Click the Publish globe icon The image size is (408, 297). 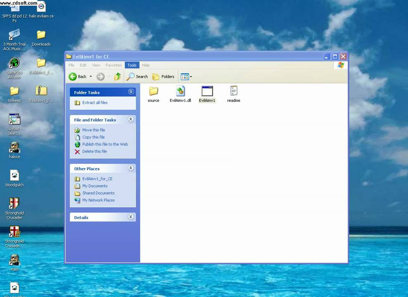pos(77,144)
